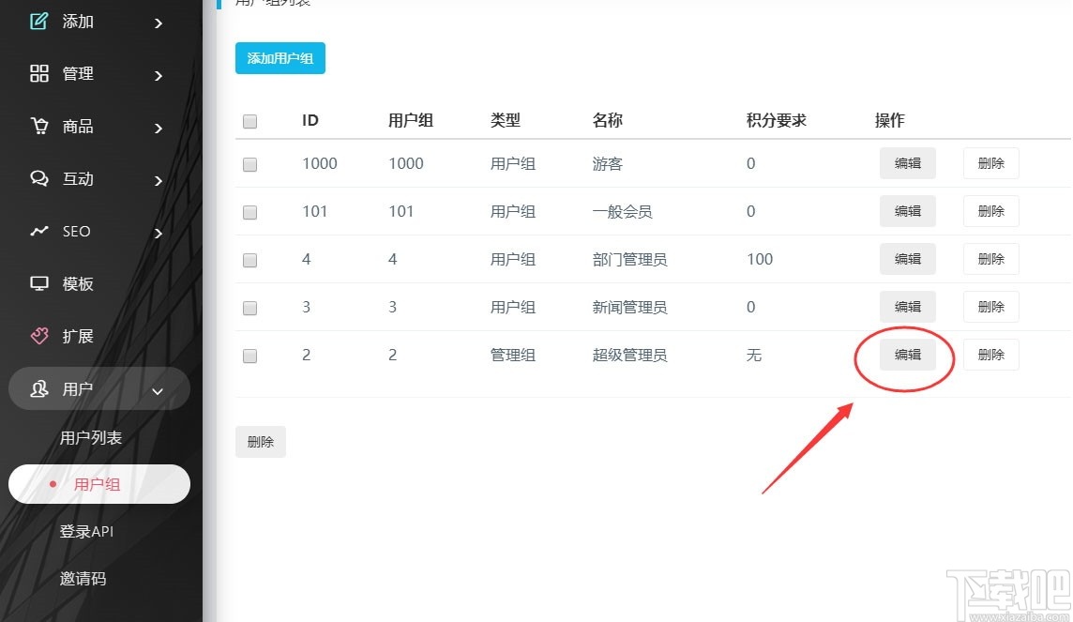
Task: Click the SEO chart icon in sidebar
Action: pyautogui.click(x=38, y=231)
